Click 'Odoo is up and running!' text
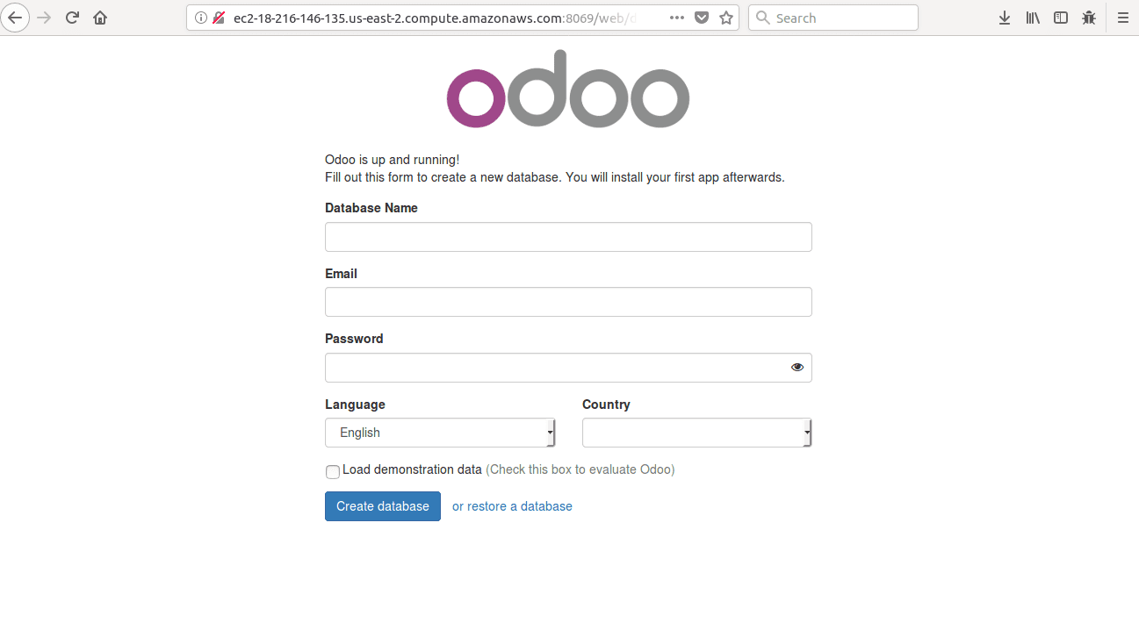 (393, 160)
